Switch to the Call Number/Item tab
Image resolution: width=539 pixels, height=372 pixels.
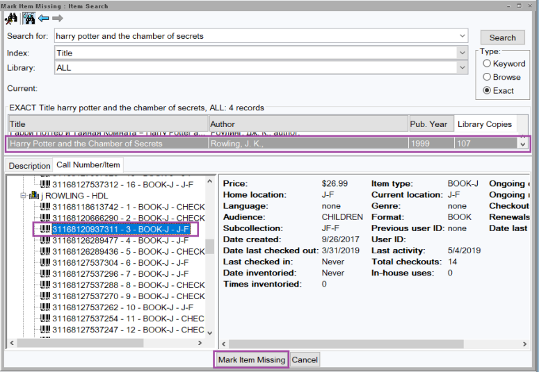tap(88, 165)
